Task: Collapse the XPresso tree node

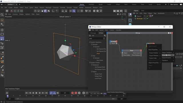Action: pyautogui.click(x=92, y=45)
